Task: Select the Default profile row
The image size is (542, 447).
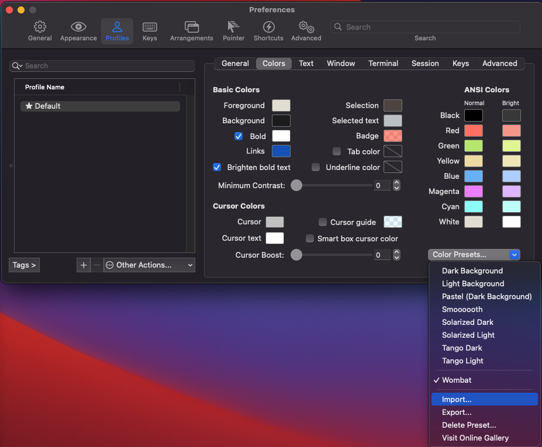Action: tap(100, 106)
